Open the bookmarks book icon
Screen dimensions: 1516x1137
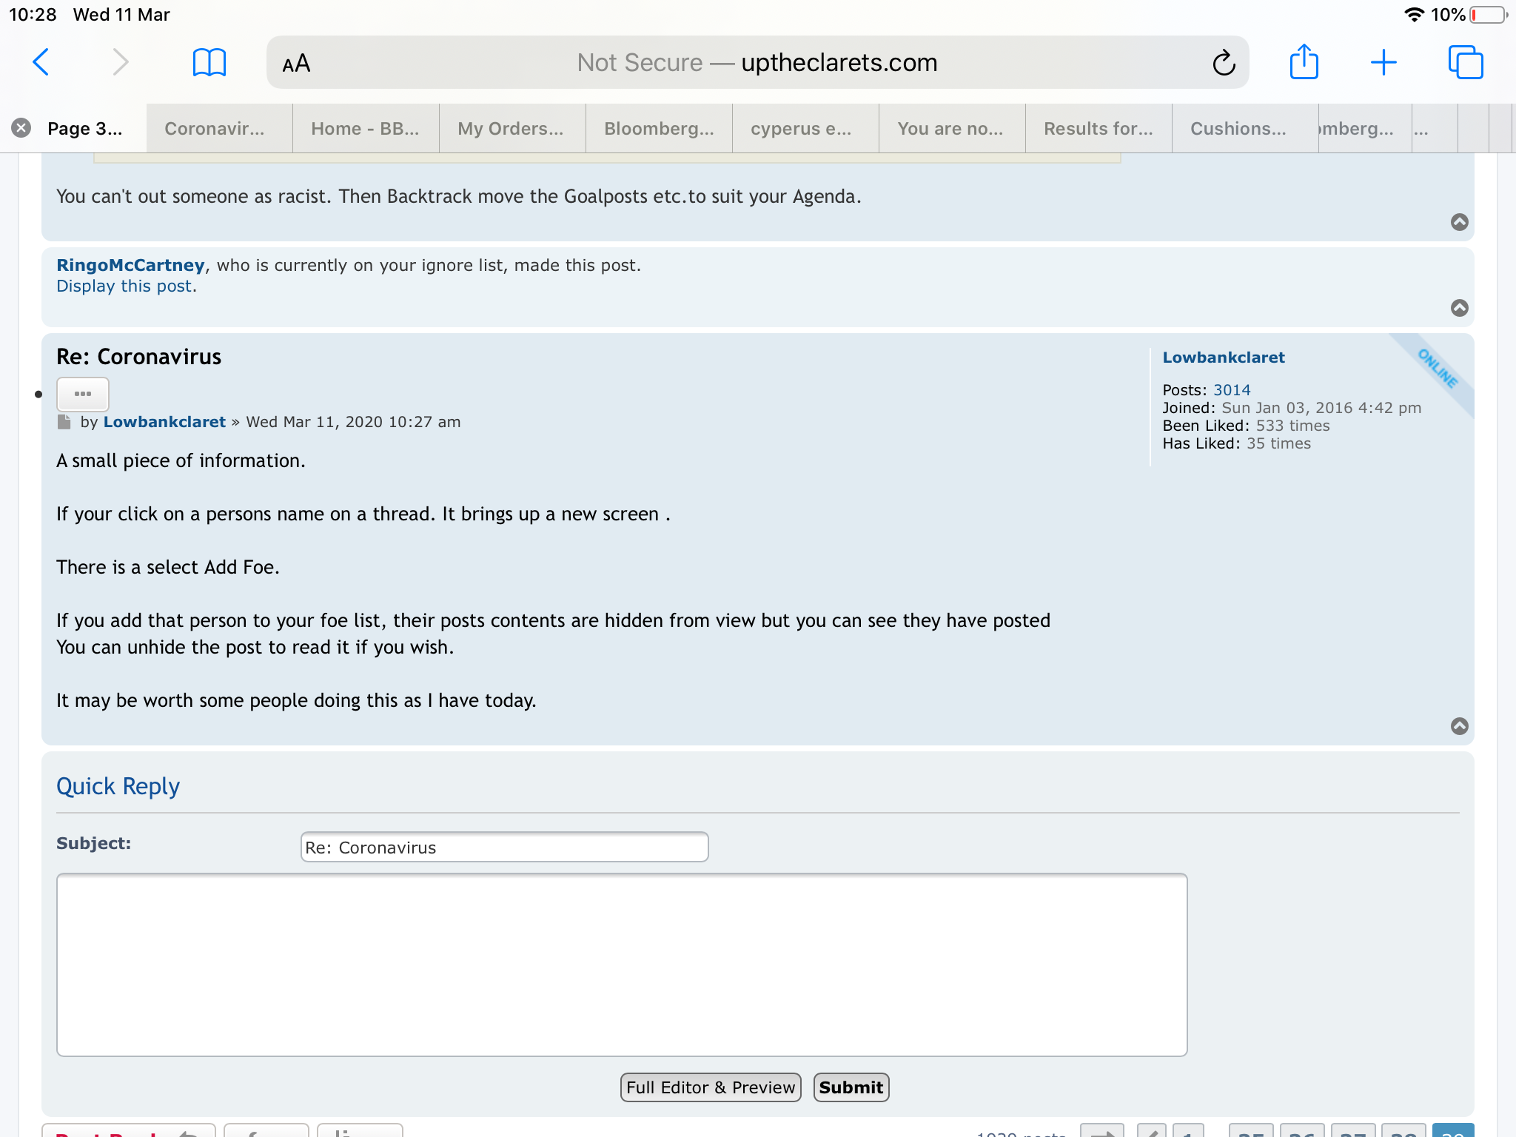[x=209, y=62]
